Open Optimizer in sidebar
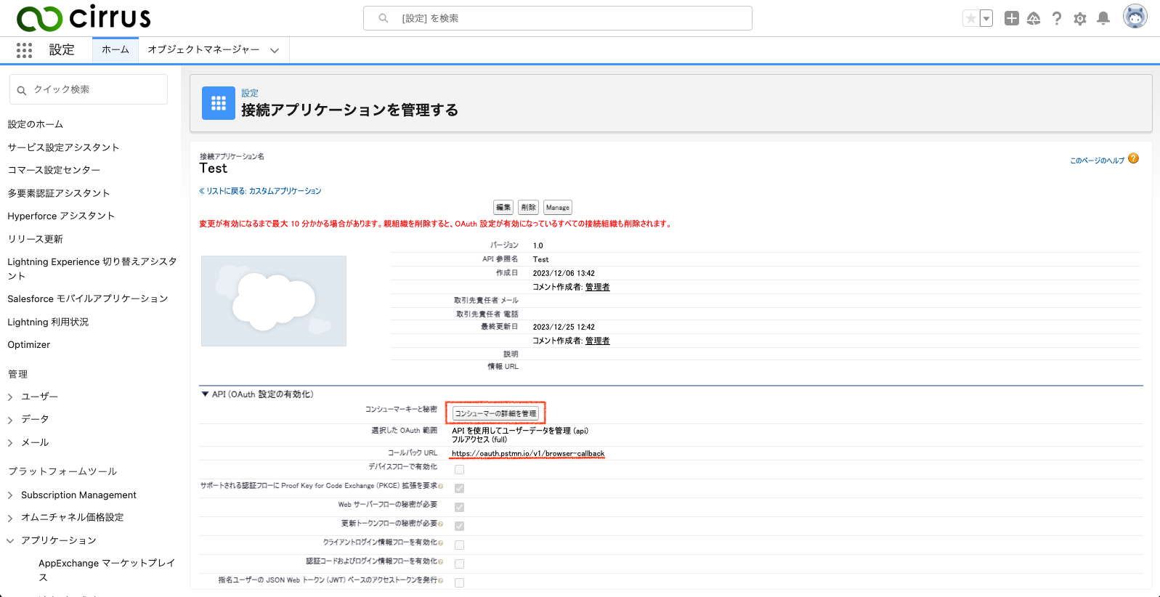Image resolution: width=1160 pixels, height=597 pixels. tap(29, 345)
